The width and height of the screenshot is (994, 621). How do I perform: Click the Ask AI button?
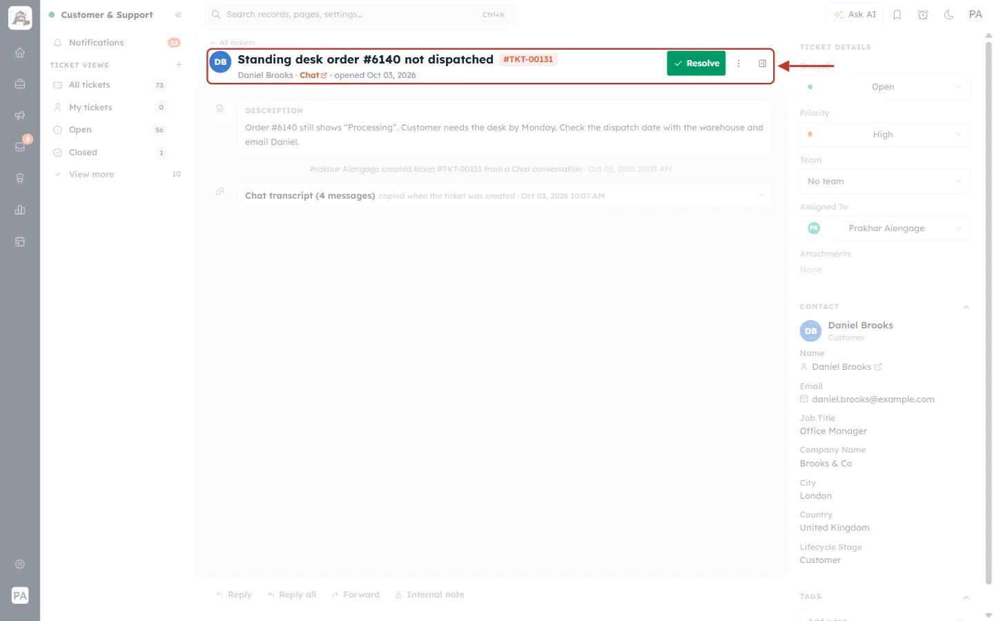tap(855, 14)
